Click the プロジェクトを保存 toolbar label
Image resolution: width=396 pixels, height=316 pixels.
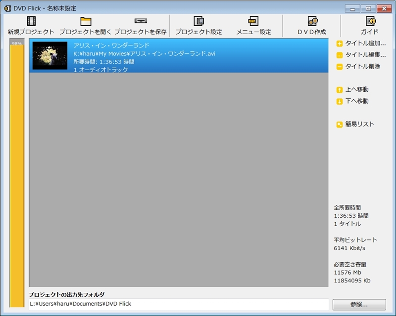141,32
